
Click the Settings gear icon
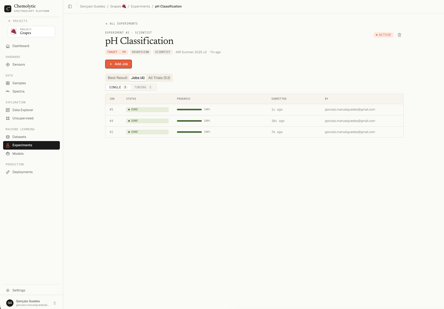pyautogui.click(x=8, y=290)
